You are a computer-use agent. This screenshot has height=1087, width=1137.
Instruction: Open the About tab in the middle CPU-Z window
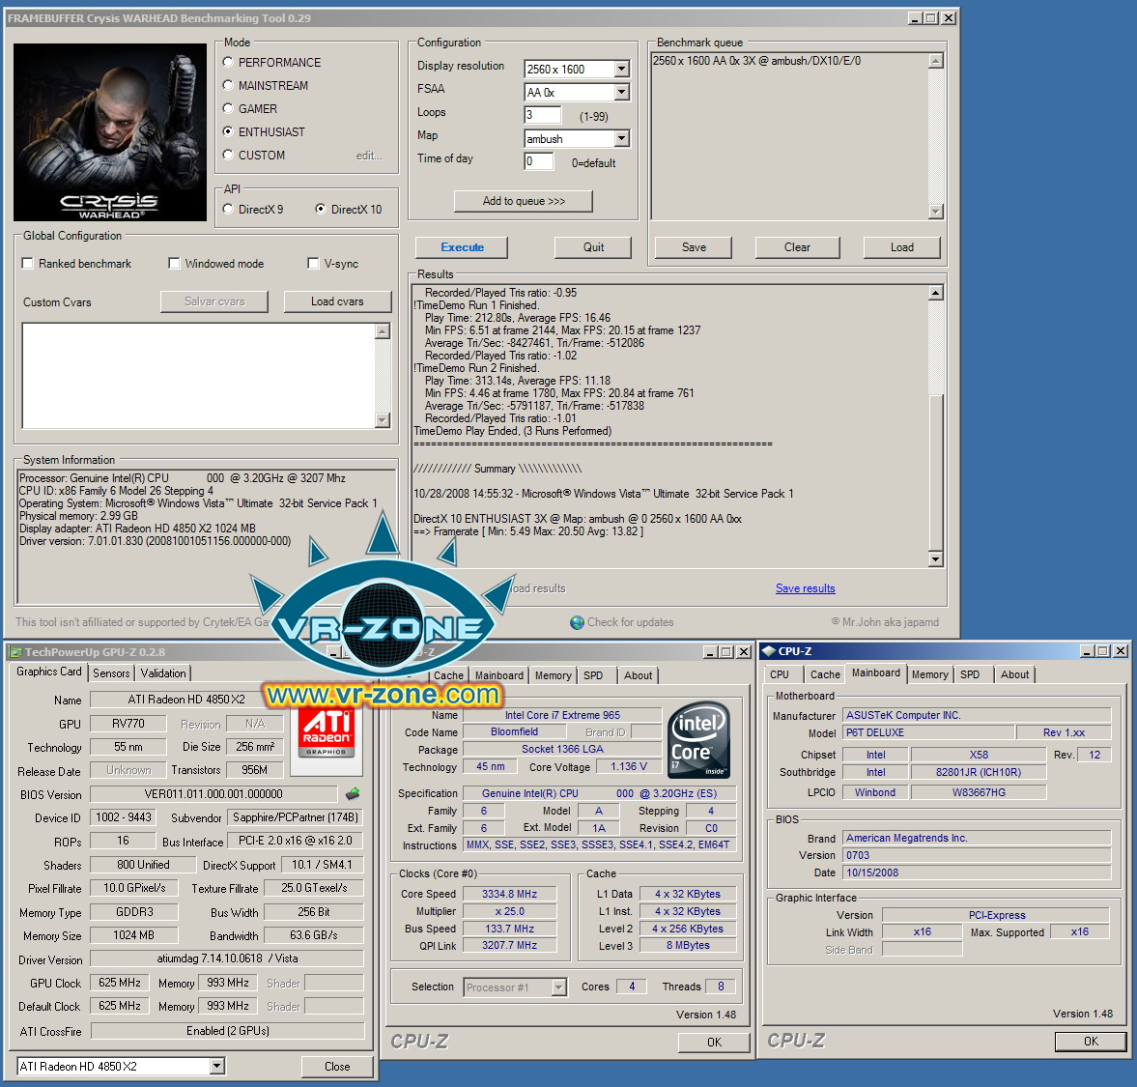coord(639,675)
